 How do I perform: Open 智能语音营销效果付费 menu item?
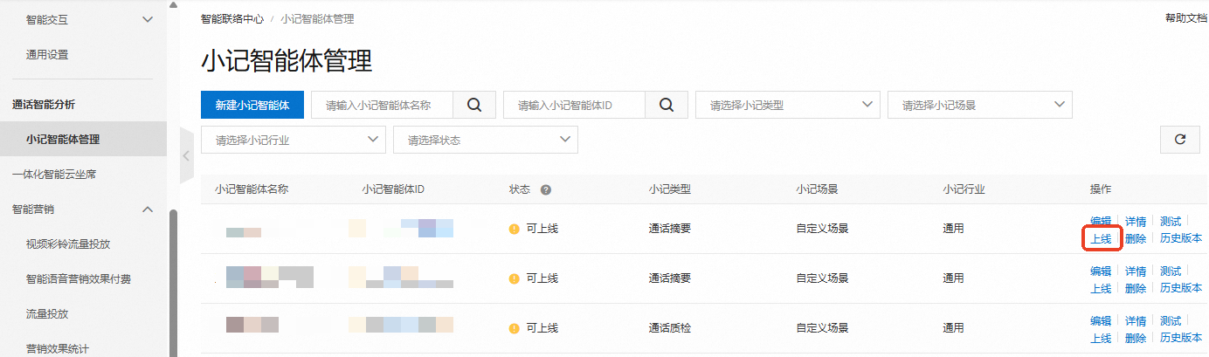click(79, 278)
